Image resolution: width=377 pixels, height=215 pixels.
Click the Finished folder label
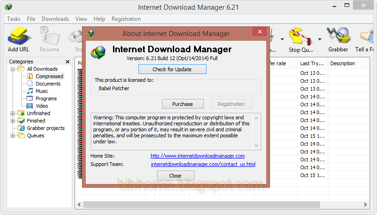coord(36,121)
